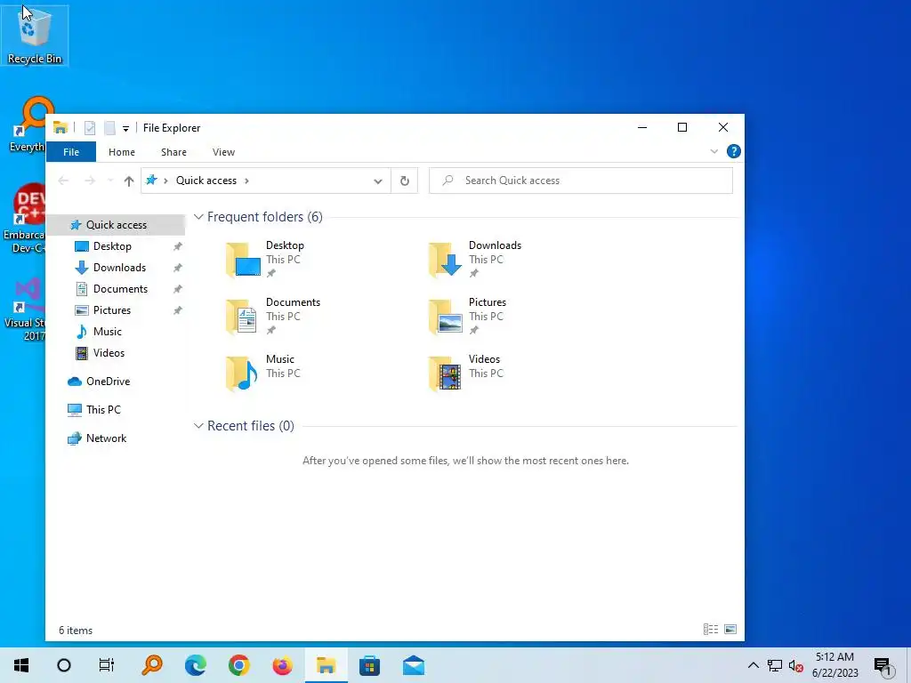This screenshot has width=911, height=683.
Task: Open File Explorer help icon
Action: 734,151
